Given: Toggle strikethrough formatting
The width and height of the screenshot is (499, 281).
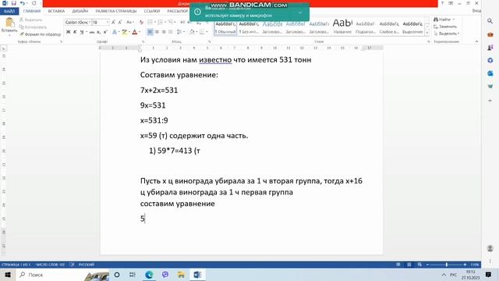Looking at the screenshot, I should click(x=92, y=32).
